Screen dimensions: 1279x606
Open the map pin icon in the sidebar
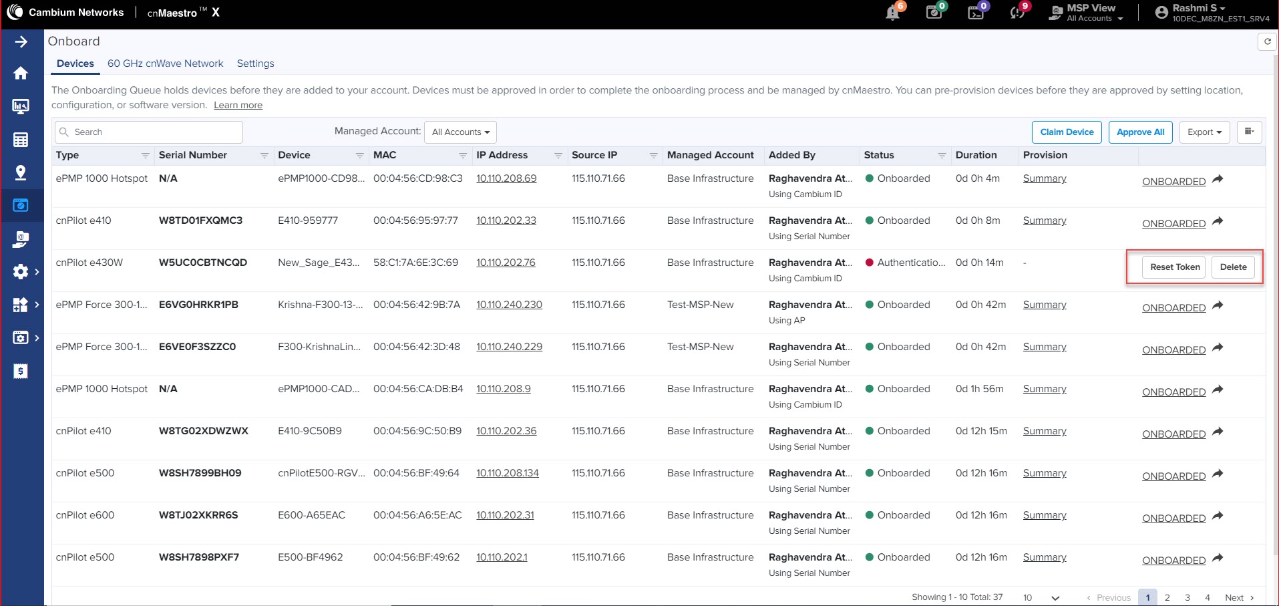point(21,172)
